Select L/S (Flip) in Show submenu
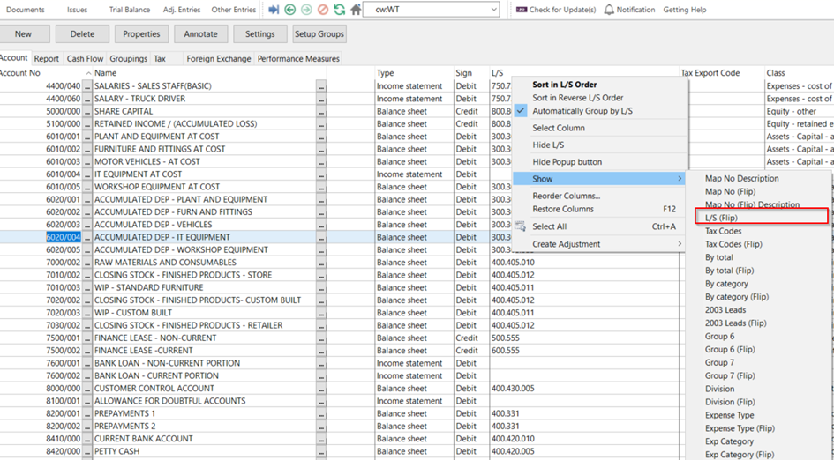 click(721, 218)
